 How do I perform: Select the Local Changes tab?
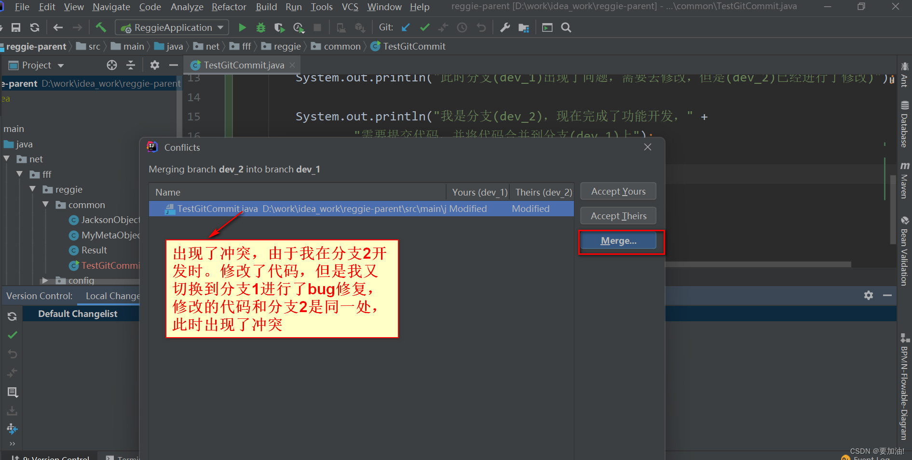click(113, 296)
